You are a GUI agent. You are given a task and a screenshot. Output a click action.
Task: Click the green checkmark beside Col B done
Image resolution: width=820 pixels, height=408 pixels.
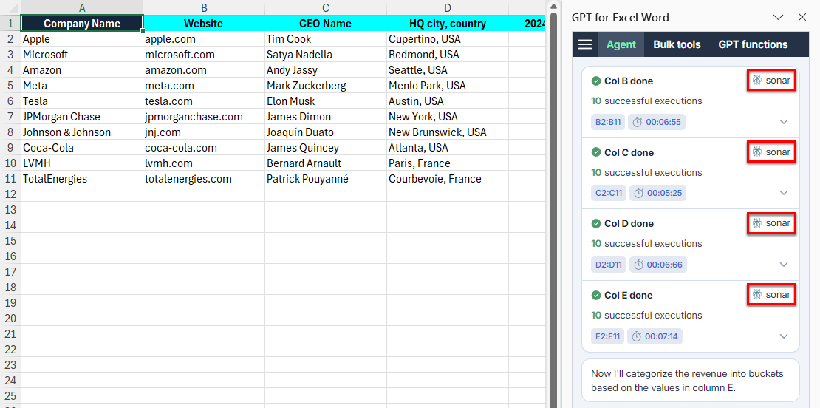click(596, 81)
